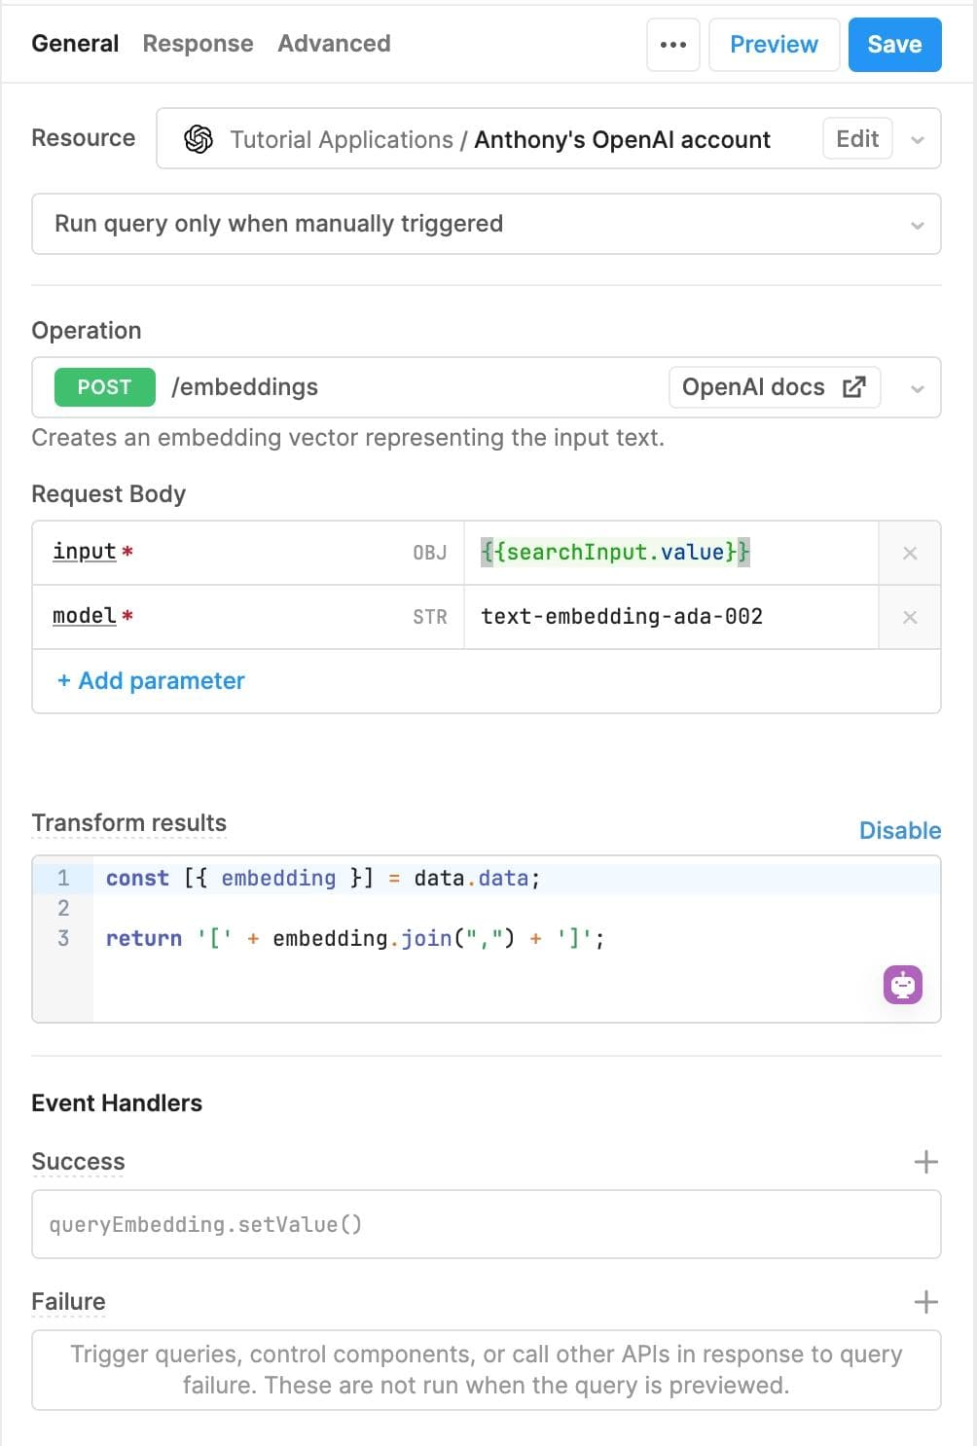Remove the input request body parameter

point(910,553)
